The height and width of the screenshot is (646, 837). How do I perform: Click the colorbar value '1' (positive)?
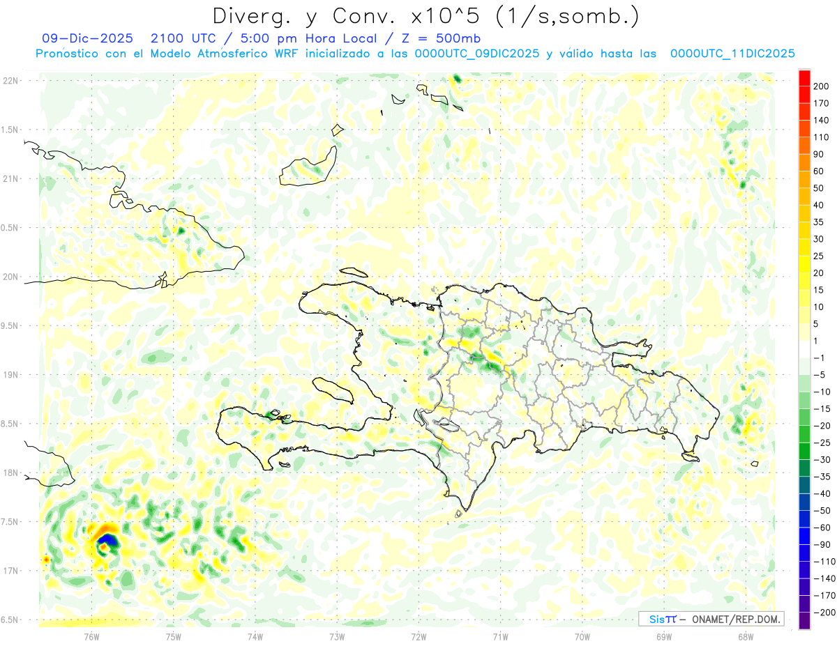[817, 341]
